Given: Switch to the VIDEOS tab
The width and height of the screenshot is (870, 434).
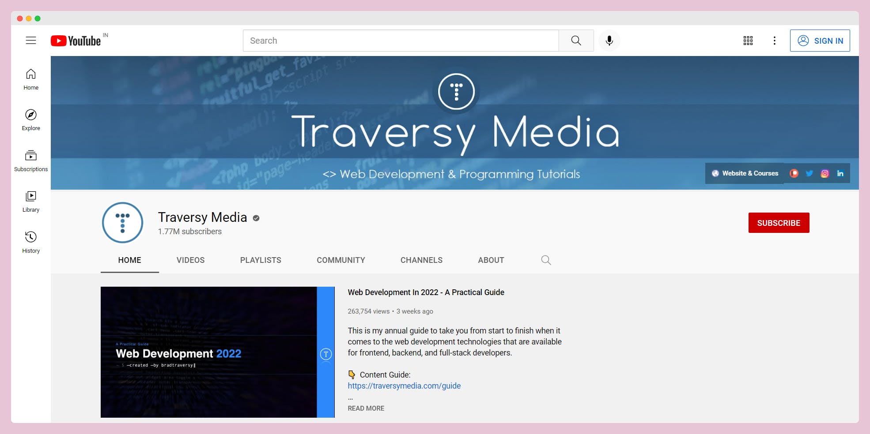Looking at the screenshot, I should coord(191,260).
